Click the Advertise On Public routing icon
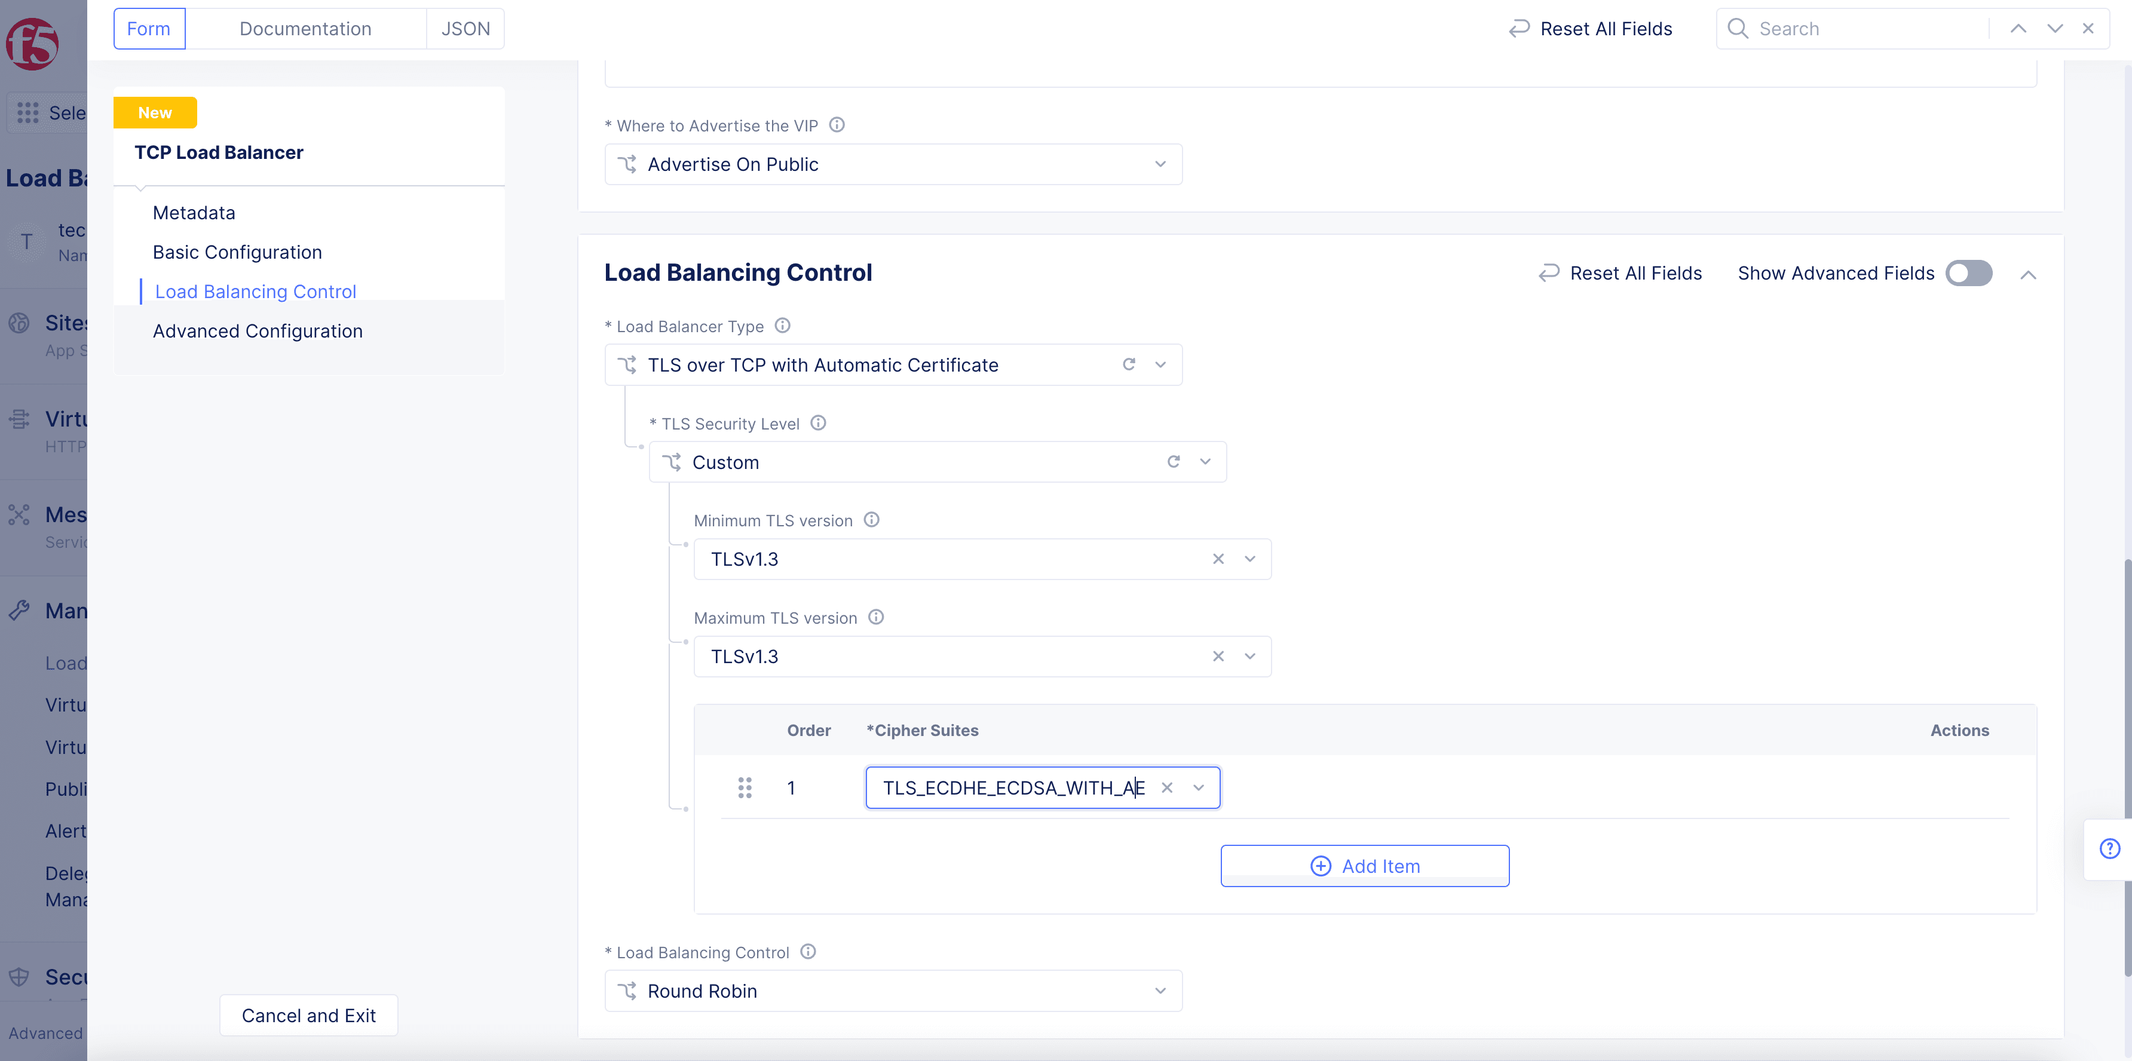 click(x=627, y=165)
